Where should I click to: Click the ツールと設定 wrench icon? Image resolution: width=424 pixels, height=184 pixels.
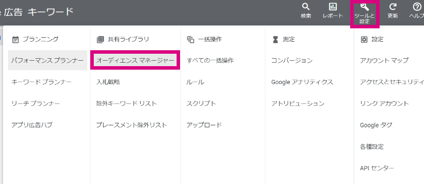(x=365, y=7)
